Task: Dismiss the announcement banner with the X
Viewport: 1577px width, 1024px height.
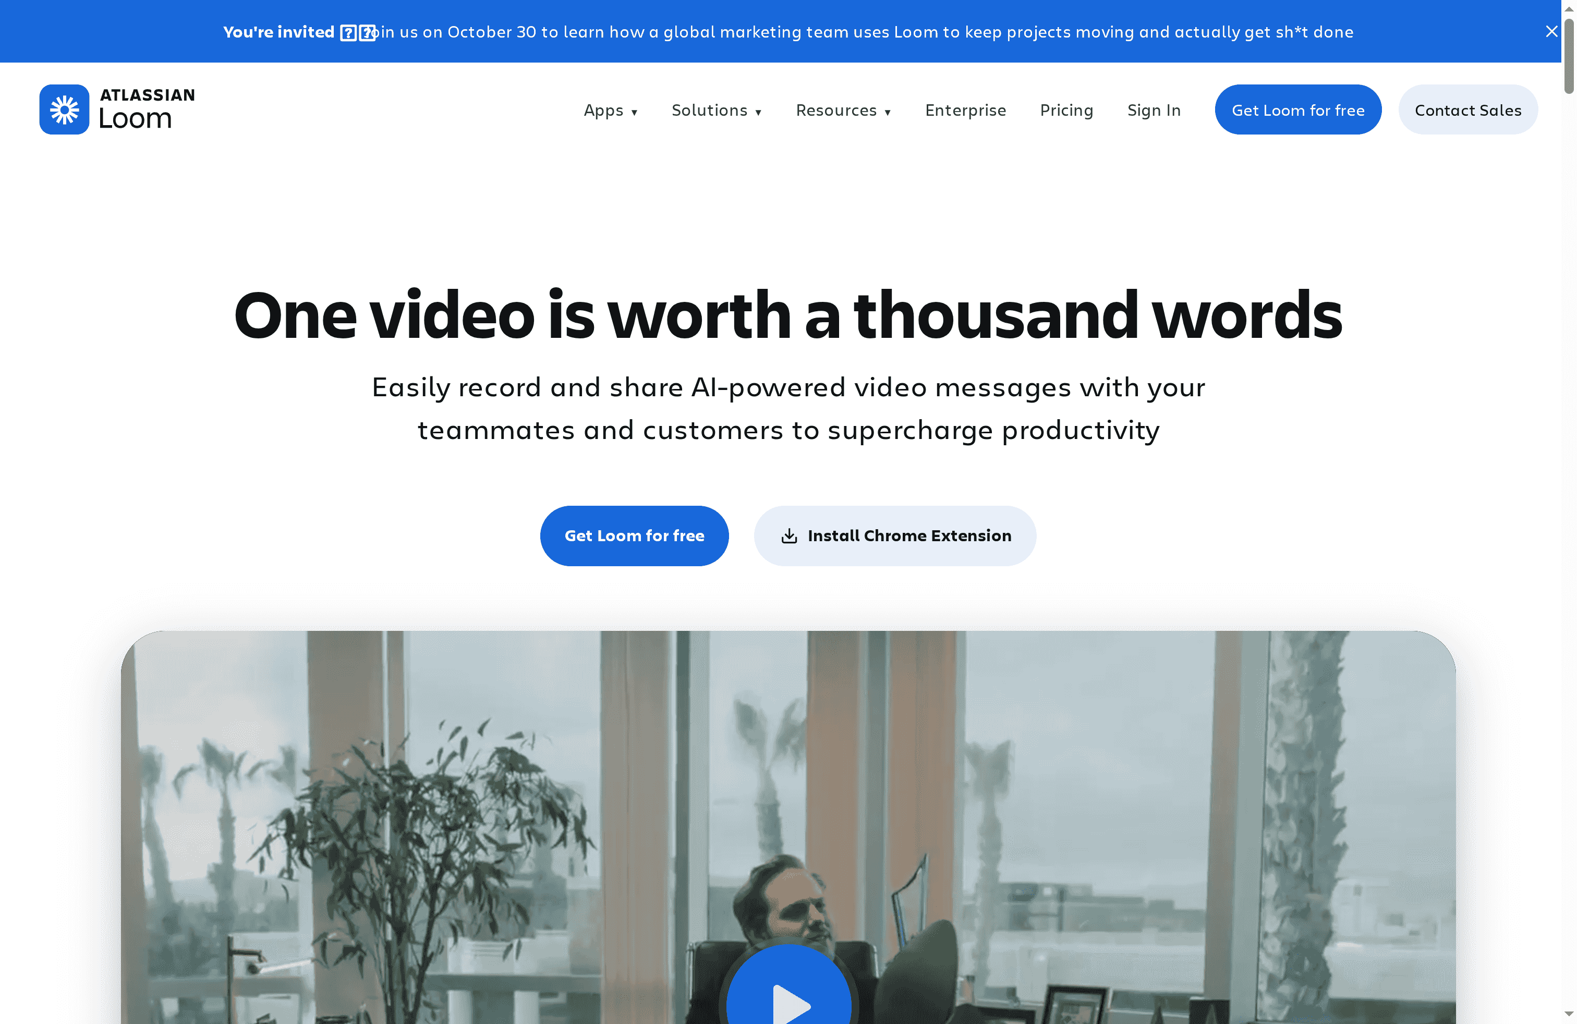Action: pos(1551,31)
